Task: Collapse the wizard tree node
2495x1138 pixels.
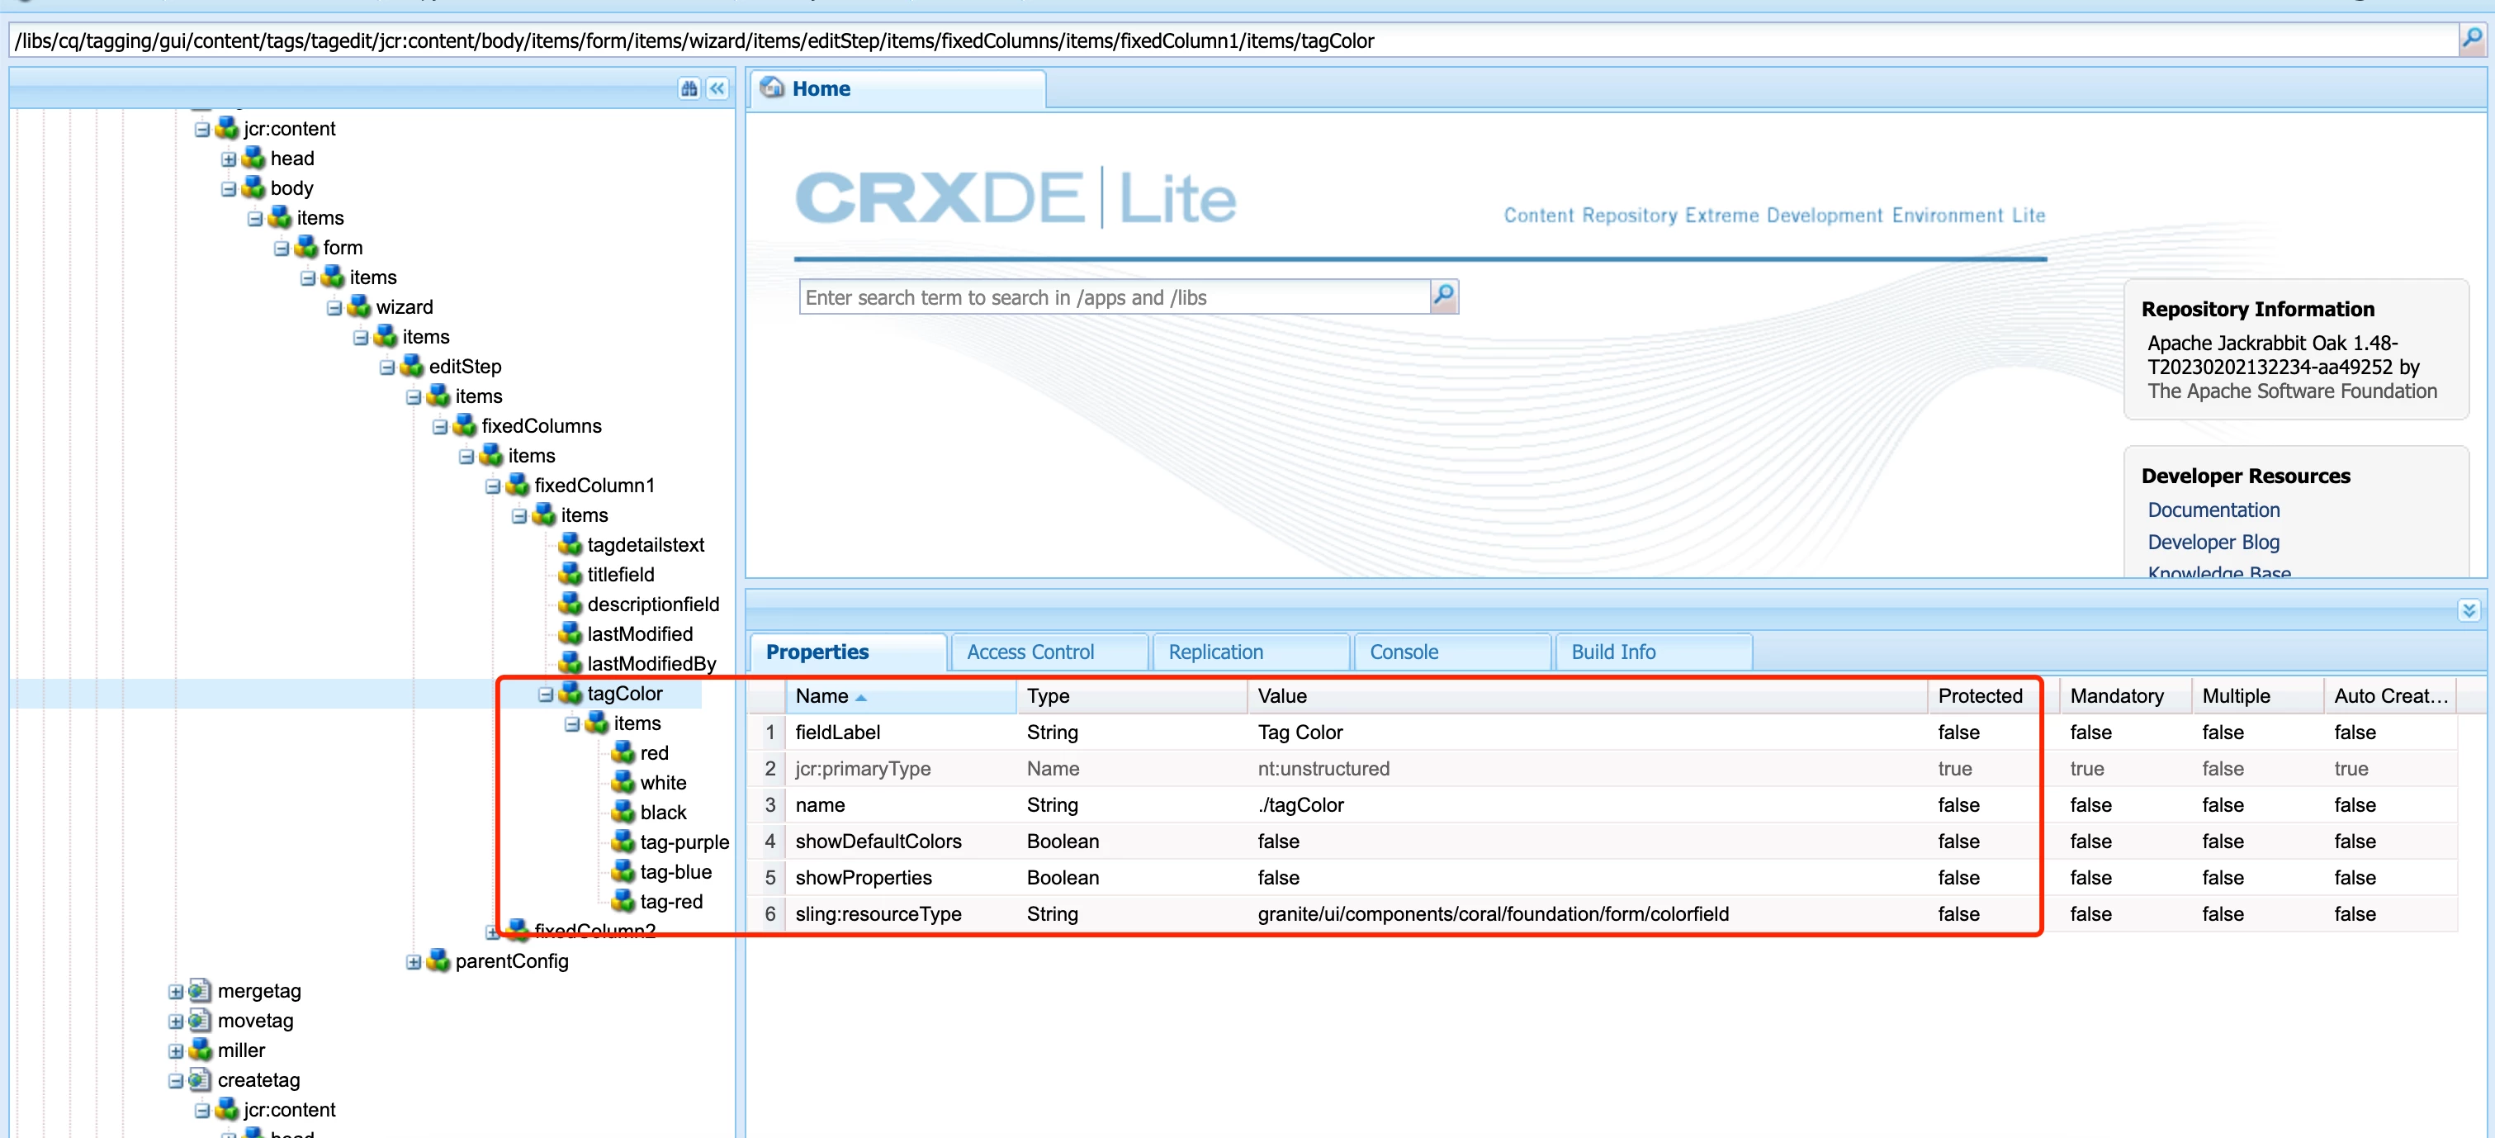Action: point(334,307)
